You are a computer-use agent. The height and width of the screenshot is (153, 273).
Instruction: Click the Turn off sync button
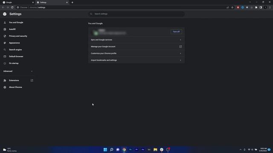(176, 32)
